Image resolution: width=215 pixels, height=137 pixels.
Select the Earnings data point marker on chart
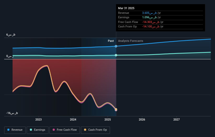[x=116, y=55]
